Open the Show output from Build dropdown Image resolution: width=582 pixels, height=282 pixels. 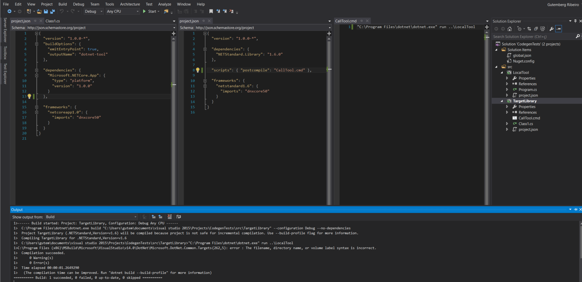click(91, 217)
